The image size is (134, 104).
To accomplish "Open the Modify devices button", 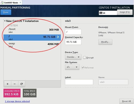I will pos(105,42).
